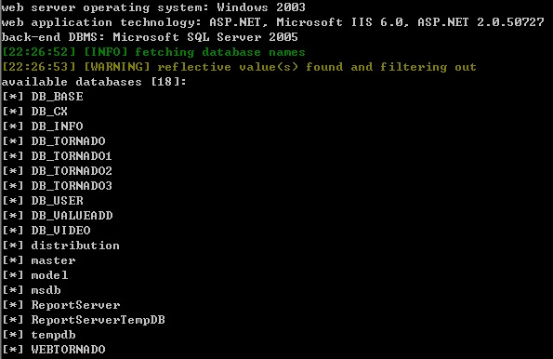Select the WEBTORNADO database entry
Viewport: 553px width, 359px height.
pyautogui.click(x=68, y=350)
